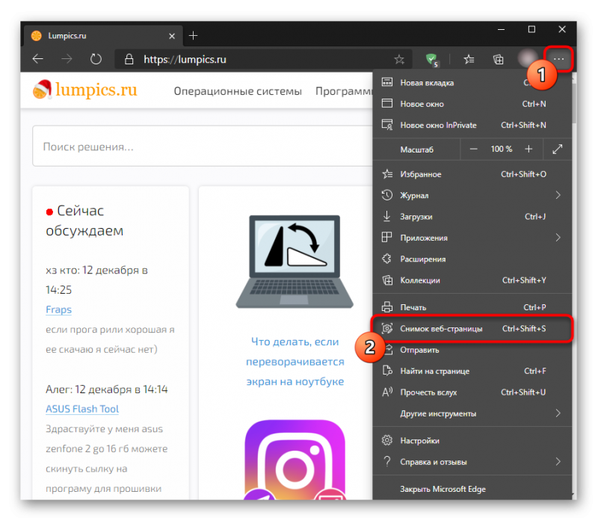Open Операционные системы site navigation link
598x521 pixels.
(x=238, y=91)
